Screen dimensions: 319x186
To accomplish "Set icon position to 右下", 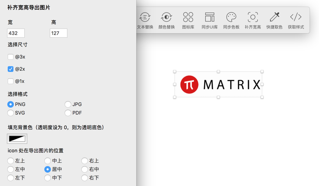I will tap(85, 178).
